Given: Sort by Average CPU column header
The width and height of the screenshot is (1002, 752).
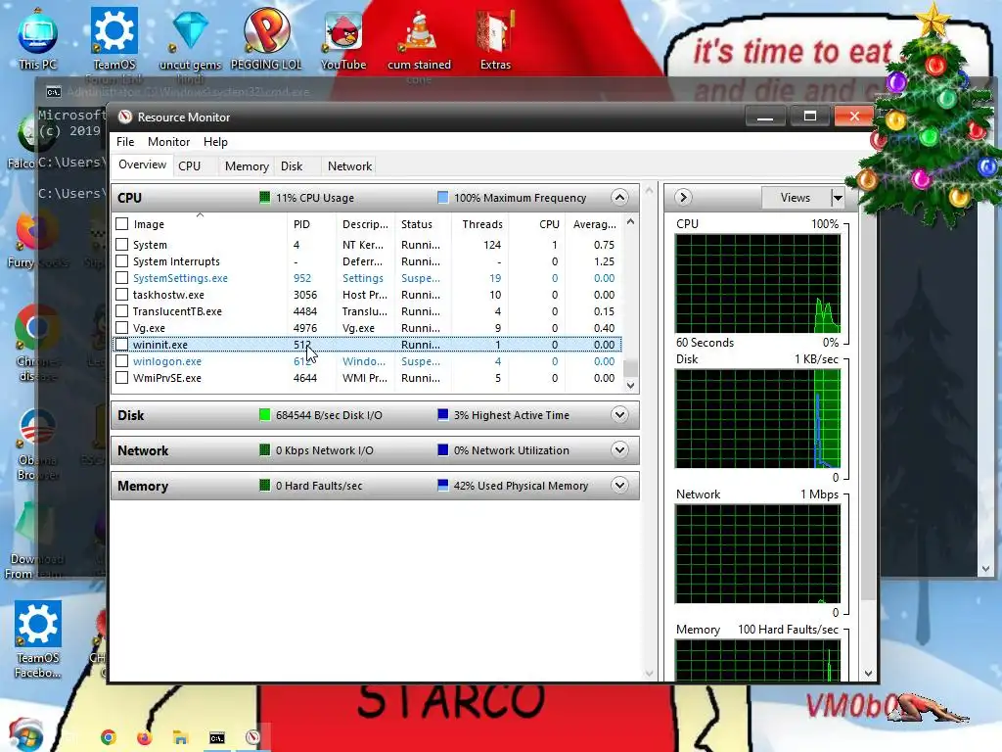Looking at the screenshot, I should (595, 224).
